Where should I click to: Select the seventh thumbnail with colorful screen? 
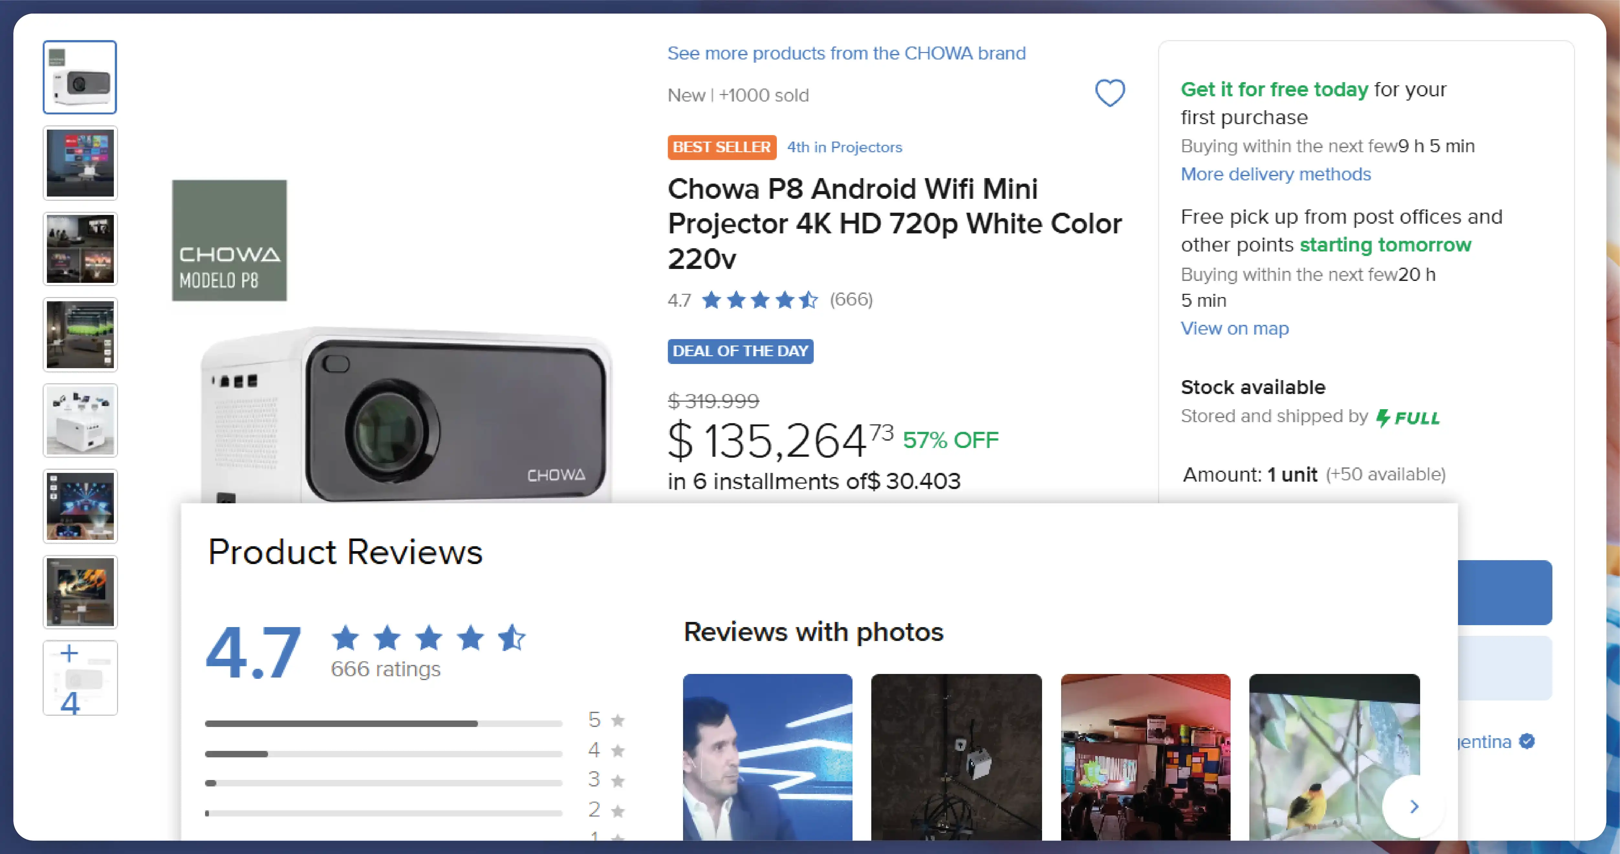[80, 592]
